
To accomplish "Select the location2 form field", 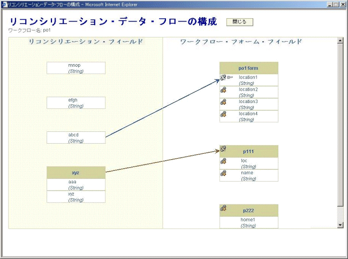I will pos(249,92).
